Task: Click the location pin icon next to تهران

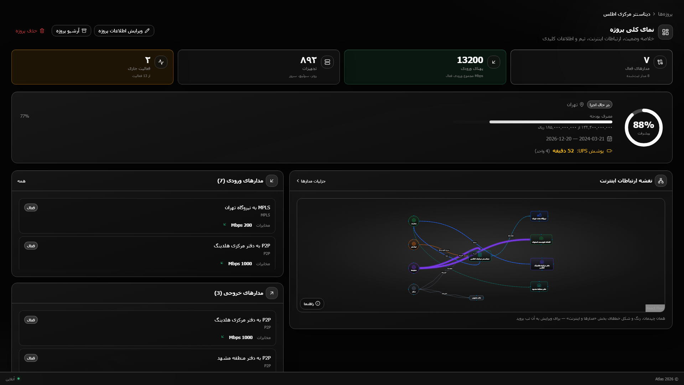Action: coord(582,104)
